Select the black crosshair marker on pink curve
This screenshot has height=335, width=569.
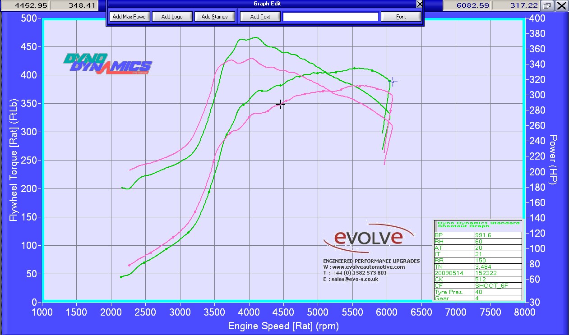280,104
